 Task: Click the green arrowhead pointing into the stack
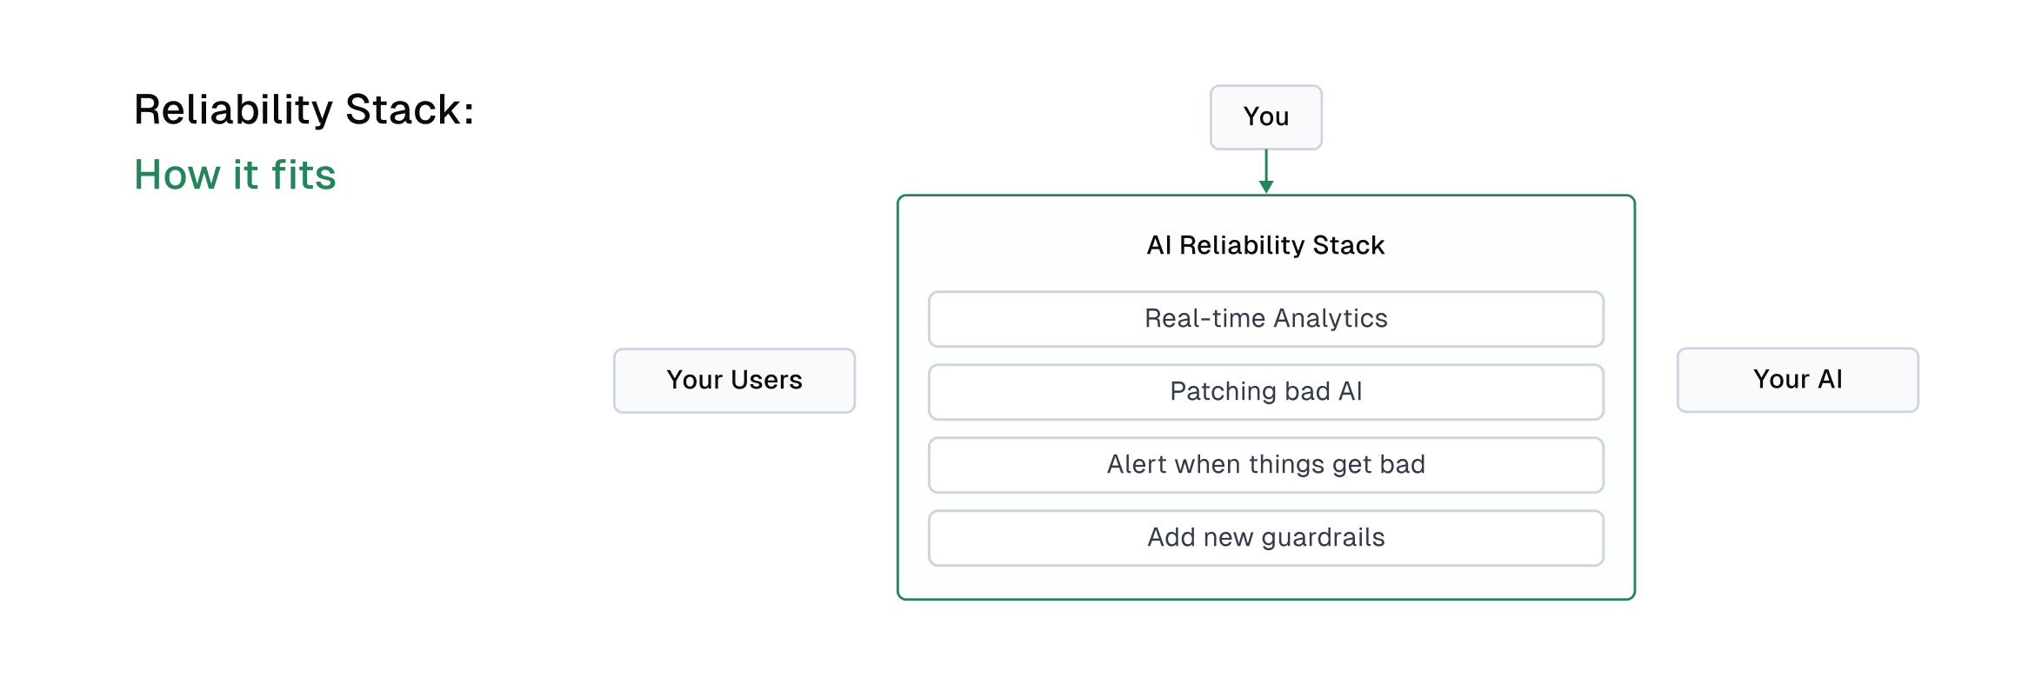tap(1266, 186)
